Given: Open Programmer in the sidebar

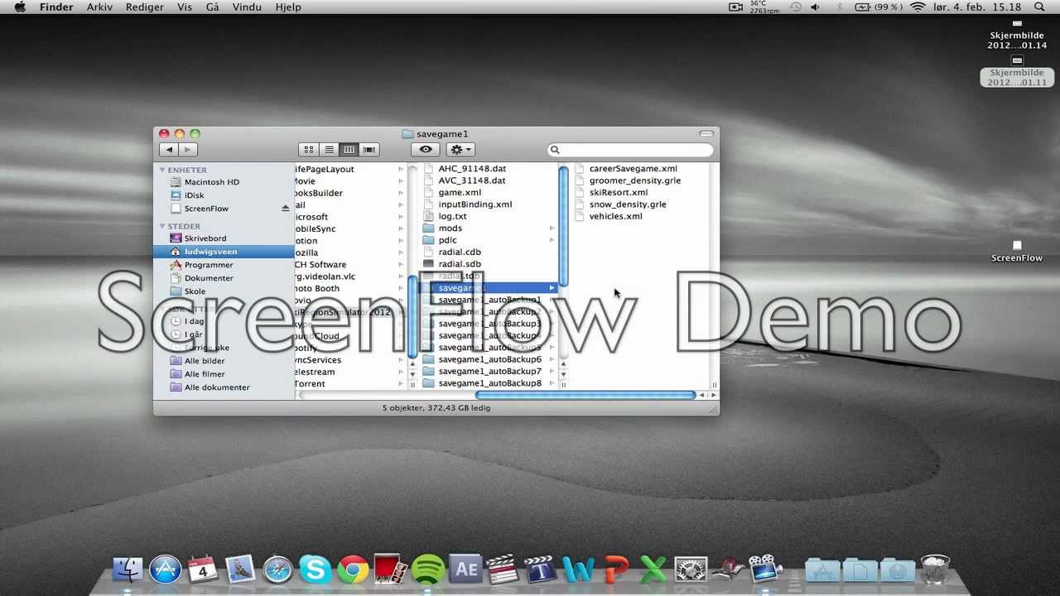Looking at the screenshot, I should (208, 265).
